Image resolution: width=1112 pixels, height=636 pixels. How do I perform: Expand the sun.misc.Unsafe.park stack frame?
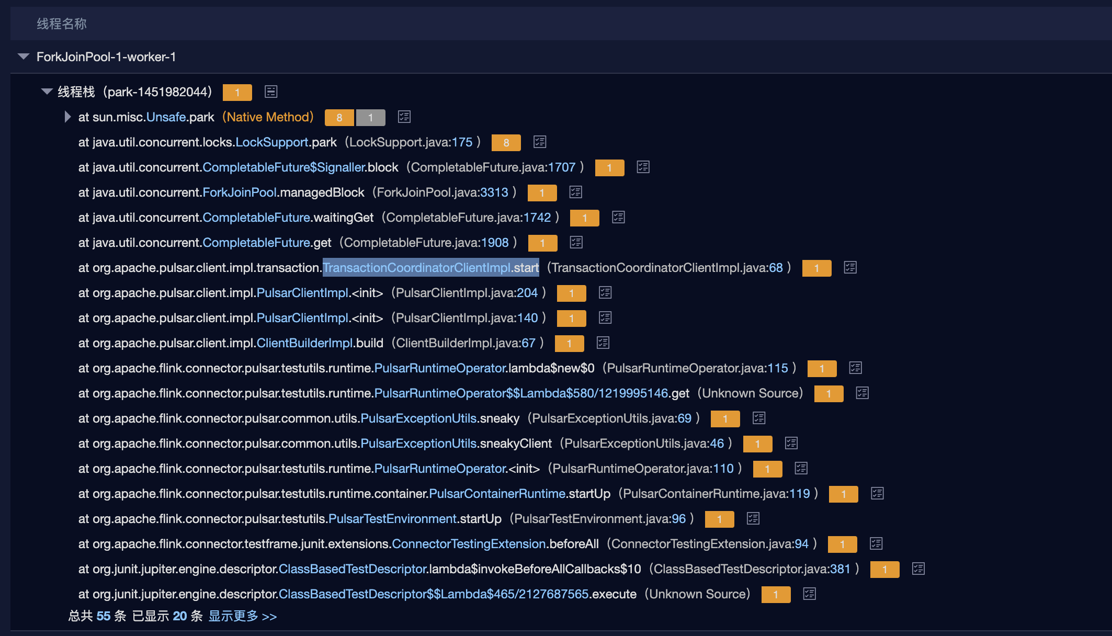pos(67,117)
